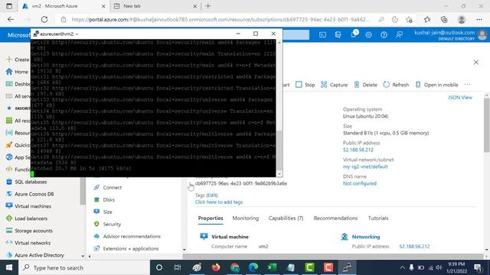Open Firefox from the taskbar
Screen dimensions: 490x275
216,267
